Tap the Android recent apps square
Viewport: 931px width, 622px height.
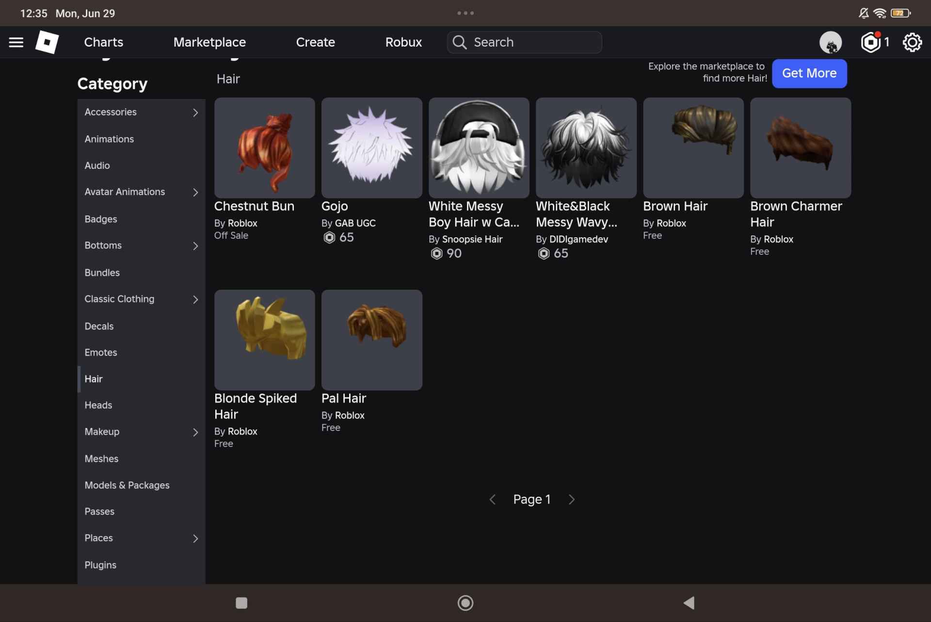(241, 603)
